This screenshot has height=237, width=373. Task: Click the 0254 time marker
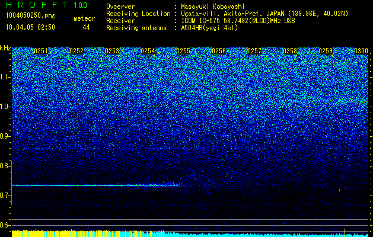tap(148, 51)
